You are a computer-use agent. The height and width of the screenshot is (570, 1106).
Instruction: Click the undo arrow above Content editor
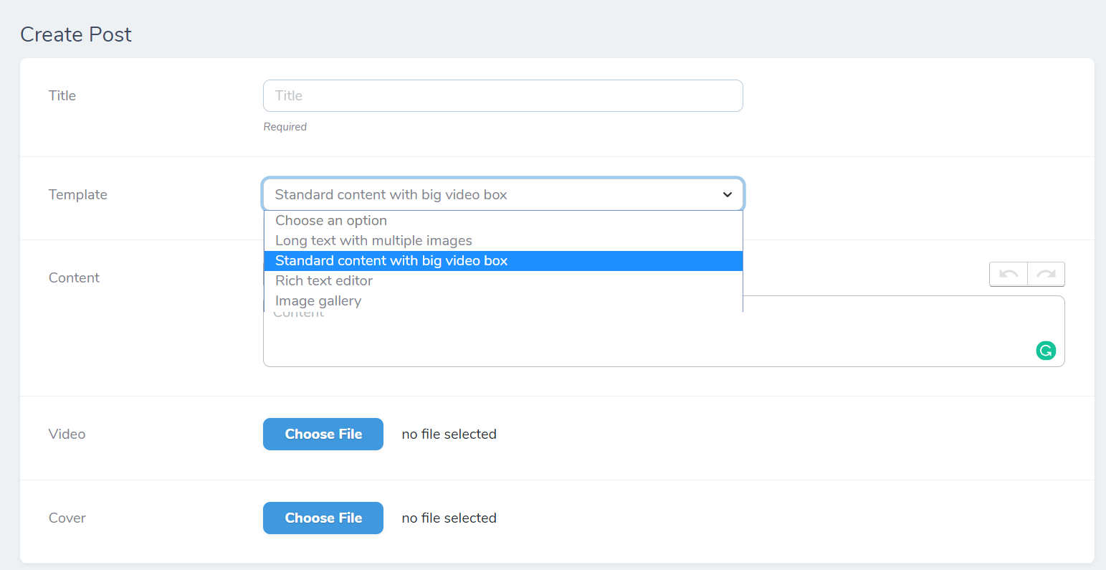coord(1009,274)
